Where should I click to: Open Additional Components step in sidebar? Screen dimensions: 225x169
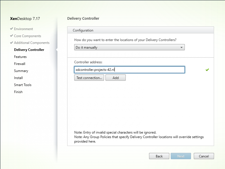click(x=32, y=43)
